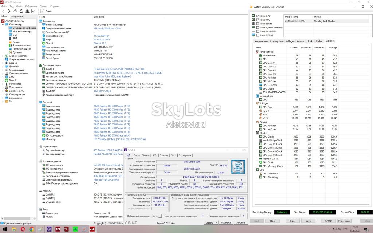
Task: Click Microsoft Windows 10 Pro link
Action: pos(107,28)
